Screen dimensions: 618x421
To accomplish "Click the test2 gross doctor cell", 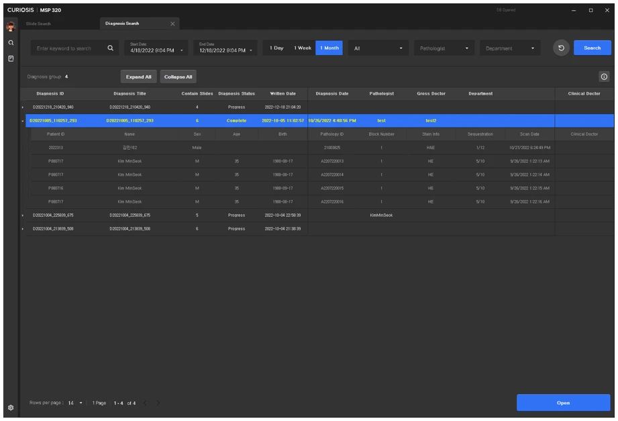I will (x=431, y=121).
